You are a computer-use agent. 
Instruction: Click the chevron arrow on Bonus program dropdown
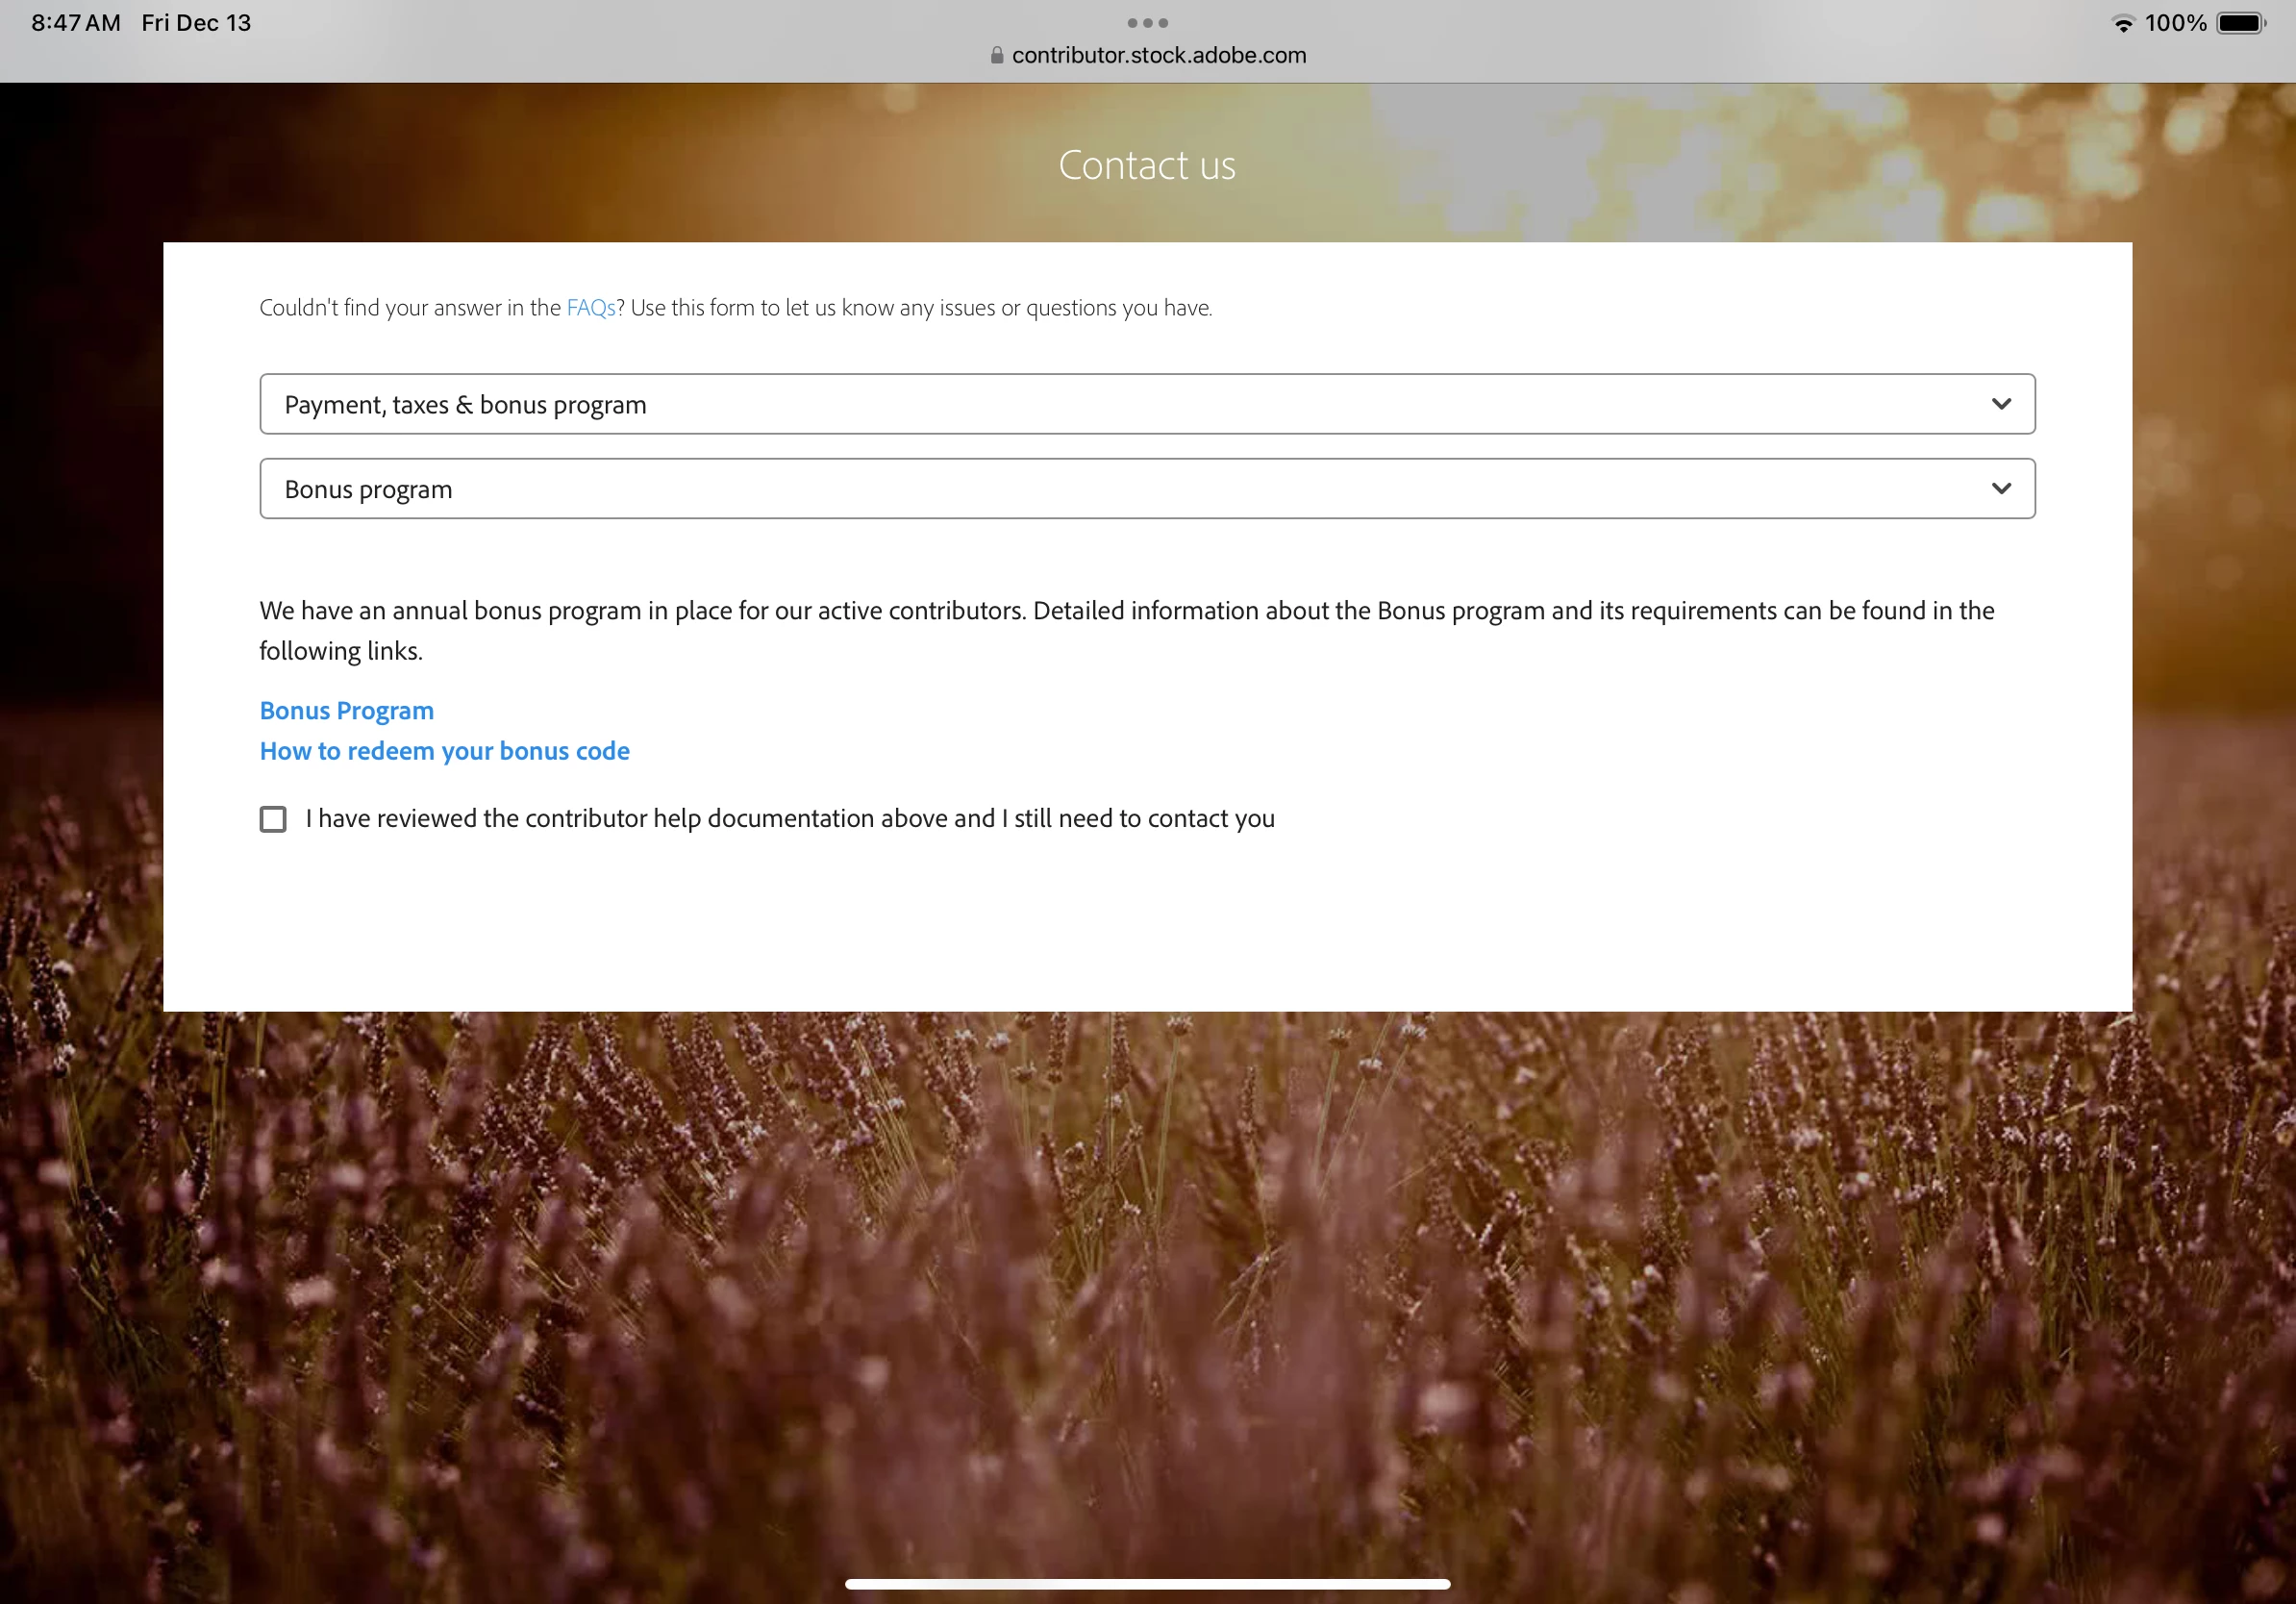click(2000, 489)
